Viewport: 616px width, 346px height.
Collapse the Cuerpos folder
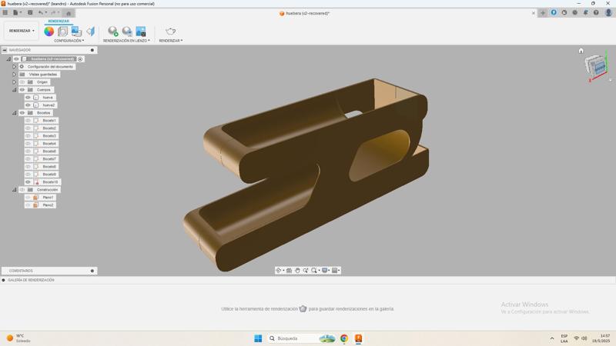click(14, 90)
